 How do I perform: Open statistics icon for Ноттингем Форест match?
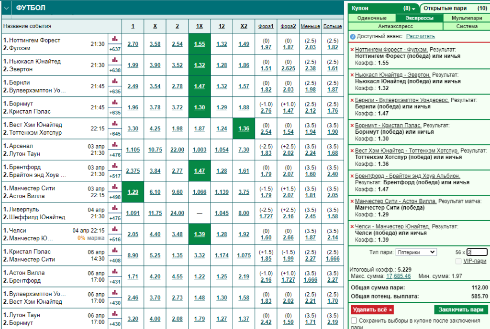[x=115, y=39]
